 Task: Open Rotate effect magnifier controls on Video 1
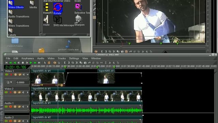(57, 85)
